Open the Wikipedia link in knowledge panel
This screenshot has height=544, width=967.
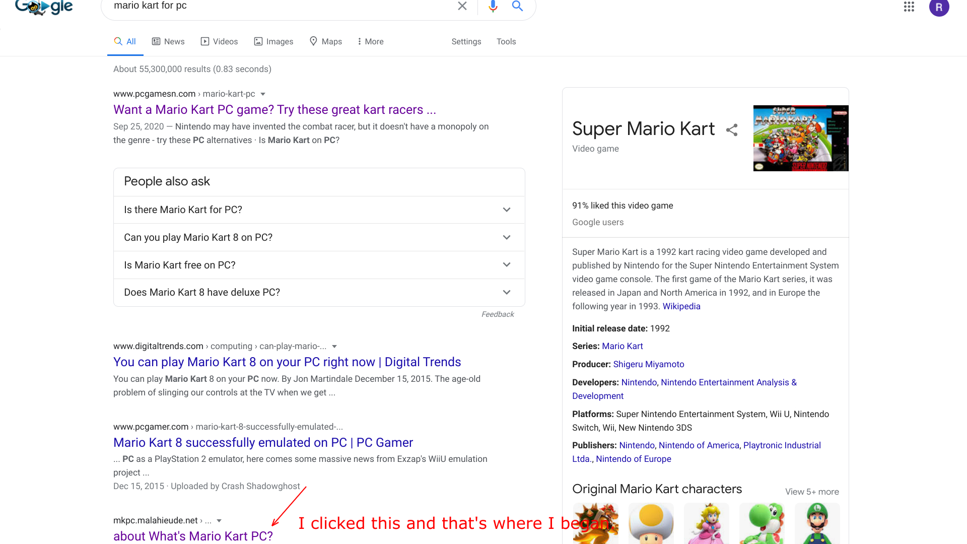pos(681,306)
